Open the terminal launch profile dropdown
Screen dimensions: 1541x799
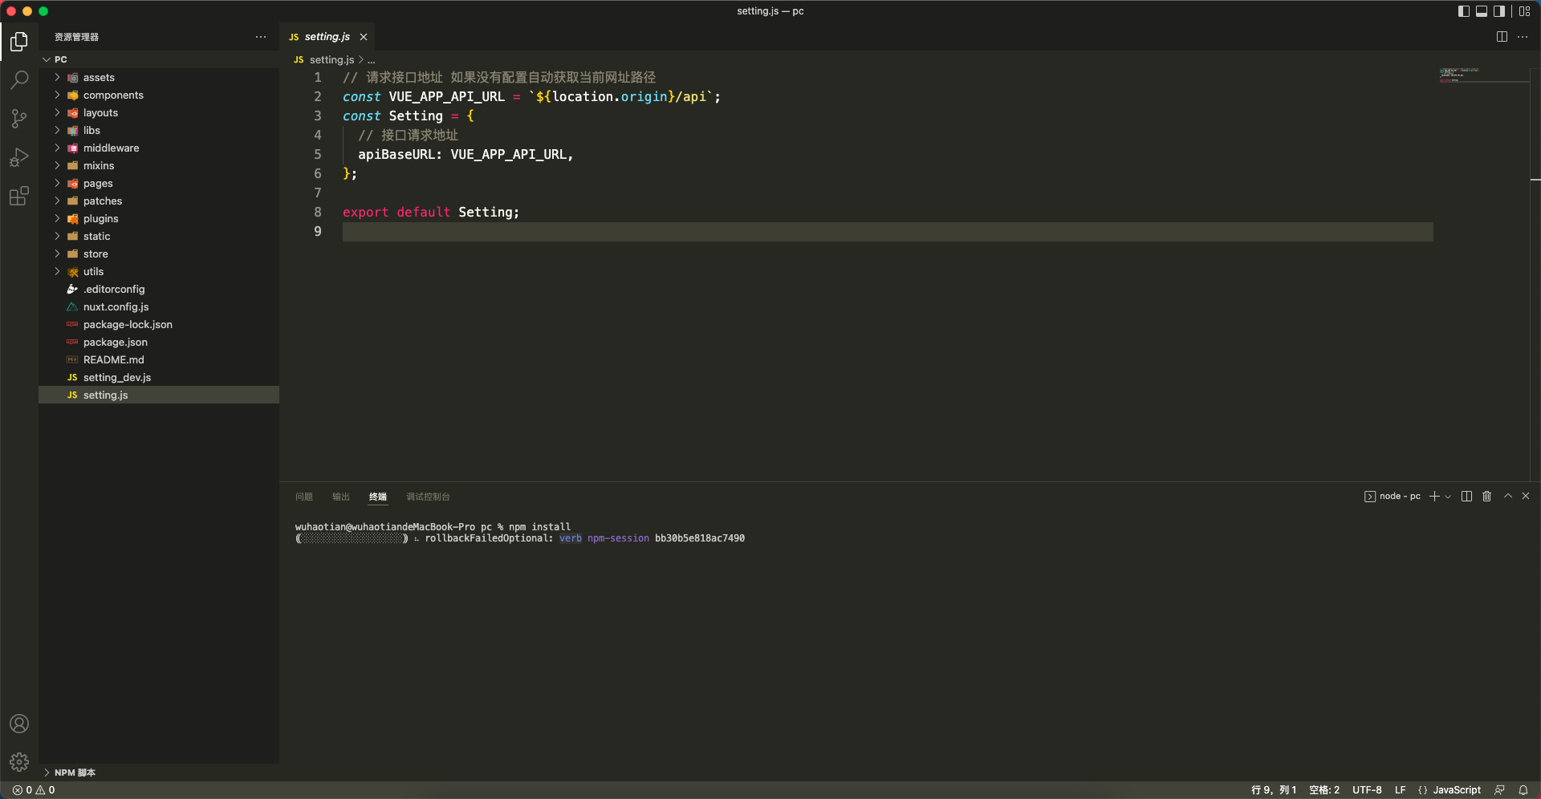coord(1448,497)
